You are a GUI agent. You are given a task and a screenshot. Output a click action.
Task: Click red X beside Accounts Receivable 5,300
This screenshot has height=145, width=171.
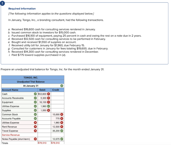(x=49, y=98)
